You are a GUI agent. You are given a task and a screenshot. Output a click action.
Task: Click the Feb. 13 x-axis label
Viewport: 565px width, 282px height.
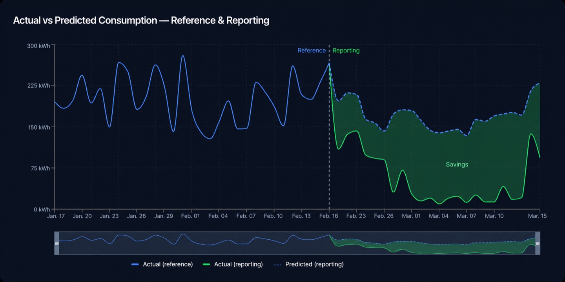coord(301,216)
